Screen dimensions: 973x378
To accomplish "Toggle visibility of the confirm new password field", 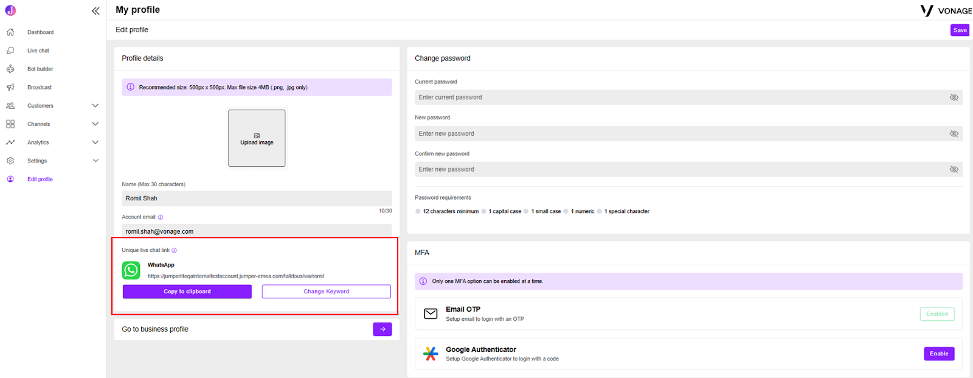I will [954, 169].
